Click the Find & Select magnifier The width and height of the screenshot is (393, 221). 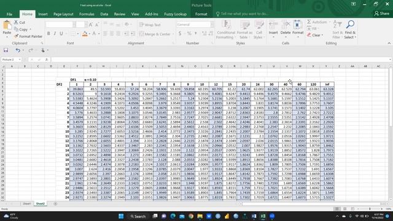click(350, 25)
